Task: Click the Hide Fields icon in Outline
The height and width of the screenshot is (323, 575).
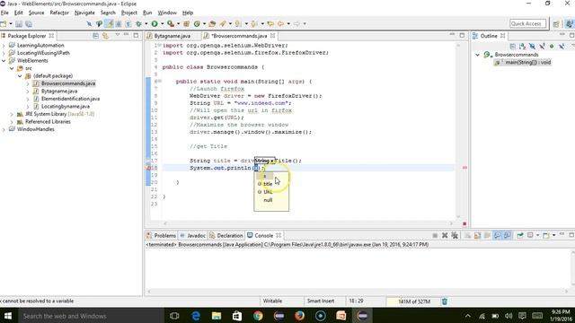Action: 532,47
